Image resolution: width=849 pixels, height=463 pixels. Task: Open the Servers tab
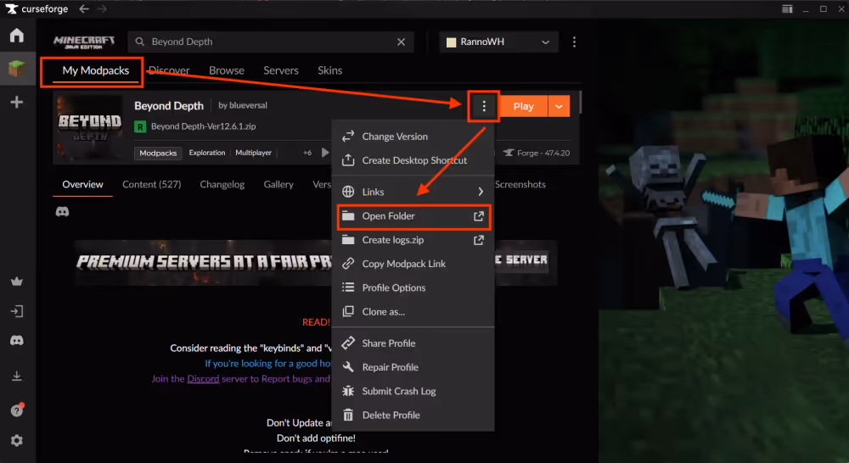tap(281, 71)
